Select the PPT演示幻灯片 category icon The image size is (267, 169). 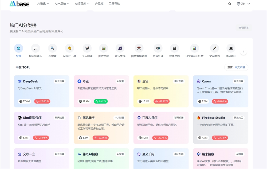click(x=194, y=48)
